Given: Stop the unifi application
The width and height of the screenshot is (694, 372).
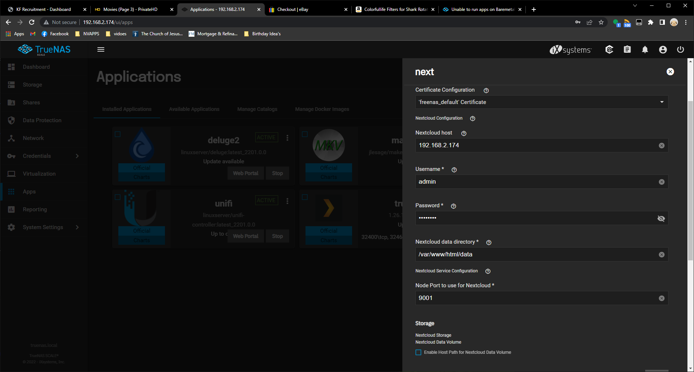Looking at the screenshot, I should [277, 236].
